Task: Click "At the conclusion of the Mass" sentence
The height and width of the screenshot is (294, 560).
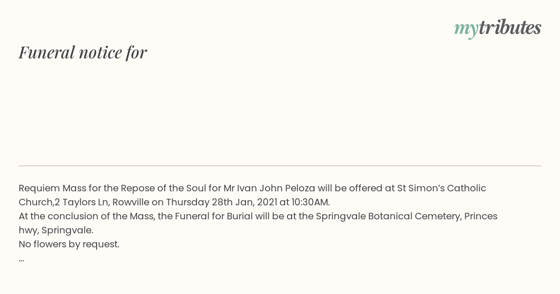Action: coord(86,216)
